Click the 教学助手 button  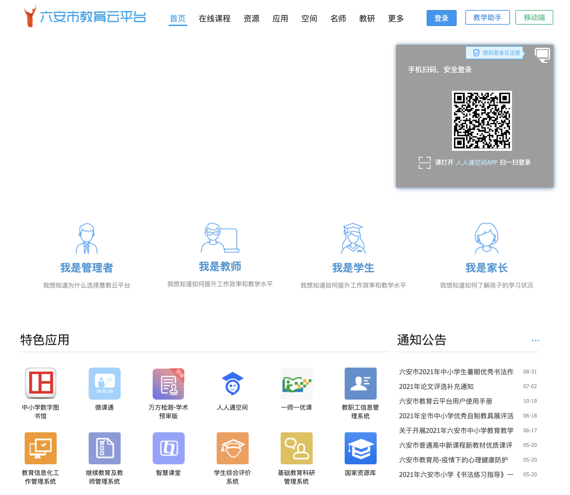(487, 17)
